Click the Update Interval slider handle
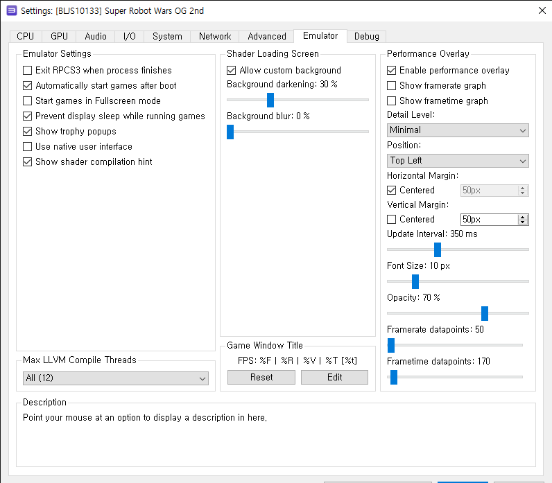This screenshot has height=483, width=552. (438, 249)
